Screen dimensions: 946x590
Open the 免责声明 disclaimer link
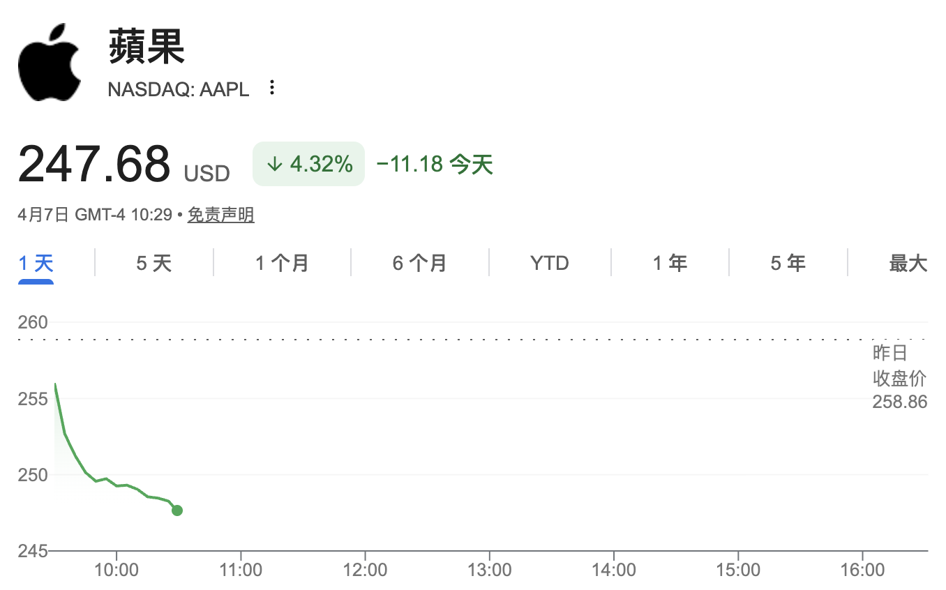pyautogui.click(x=220, y=215)
